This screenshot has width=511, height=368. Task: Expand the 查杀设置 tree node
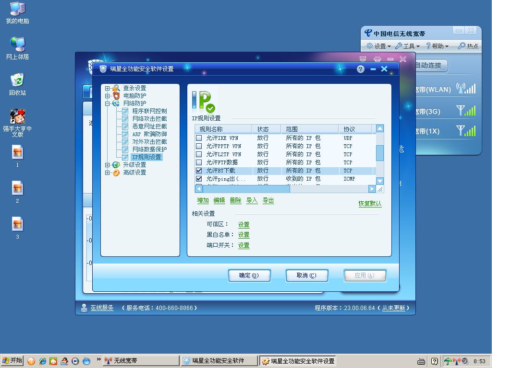pyautogui.click(x=107, y=88)
